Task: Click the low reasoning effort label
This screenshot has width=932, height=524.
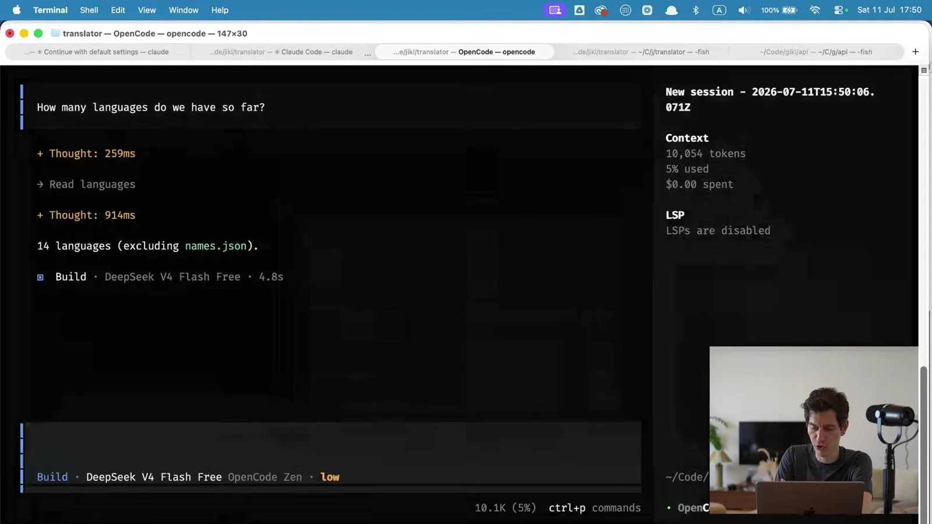Action: (x=330, y=477)
